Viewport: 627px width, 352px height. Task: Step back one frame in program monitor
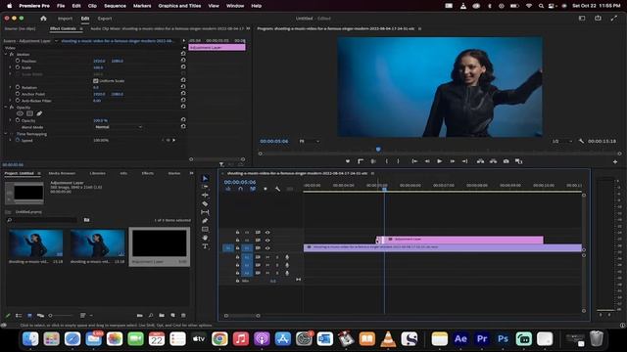pos(427,161)
